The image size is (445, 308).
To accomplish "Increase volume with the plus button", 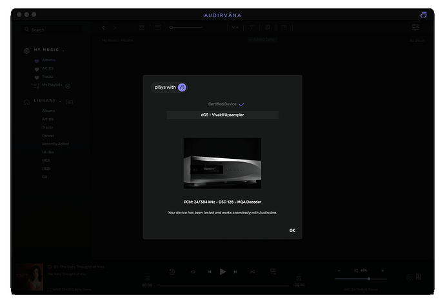I will pos(382,271).
